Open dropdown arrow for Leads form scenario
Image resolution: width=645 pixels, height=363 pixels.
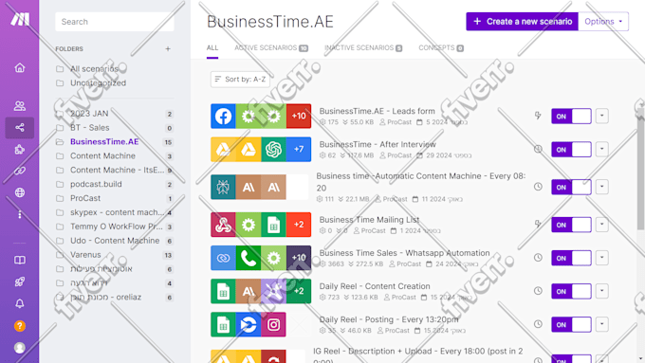coord(601,116)
